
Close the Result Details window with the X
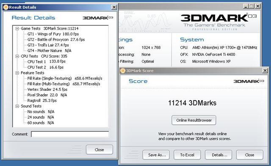[x=114, y=7]
